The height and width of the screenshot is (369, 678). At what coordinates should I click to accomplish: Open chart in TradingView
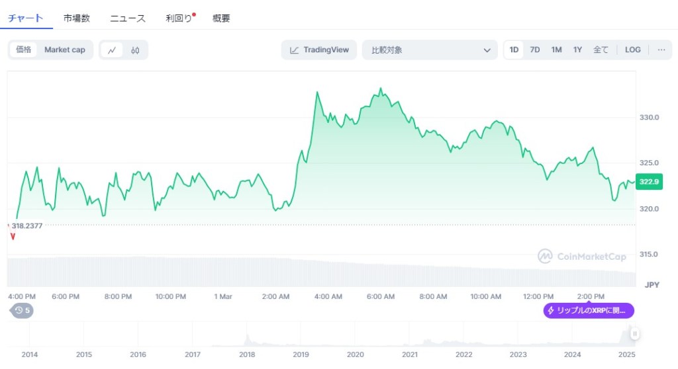point(319,50)
